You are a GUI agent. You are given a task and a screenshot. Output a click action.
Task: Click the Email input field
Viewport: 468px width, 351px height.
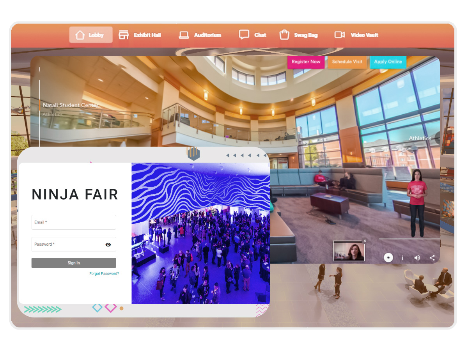74,222
